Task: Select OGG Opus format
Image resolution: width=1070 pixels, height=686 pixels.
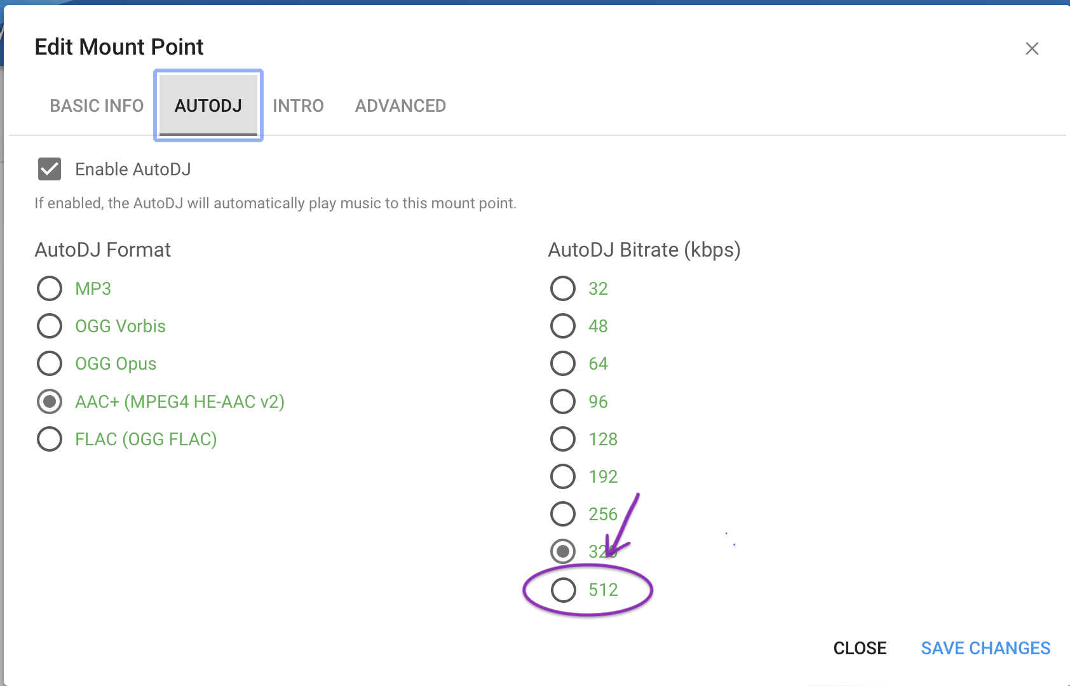Action: click(x=49, y=363)
